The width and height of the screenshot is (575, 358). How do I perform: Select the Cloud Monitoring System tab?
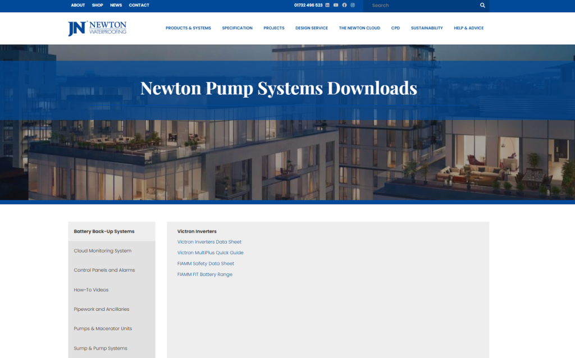point(112,251)
